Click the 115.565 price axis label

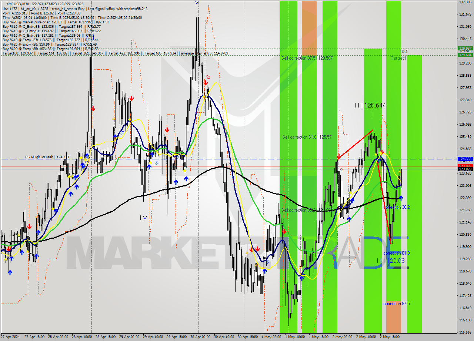point(465,332)
